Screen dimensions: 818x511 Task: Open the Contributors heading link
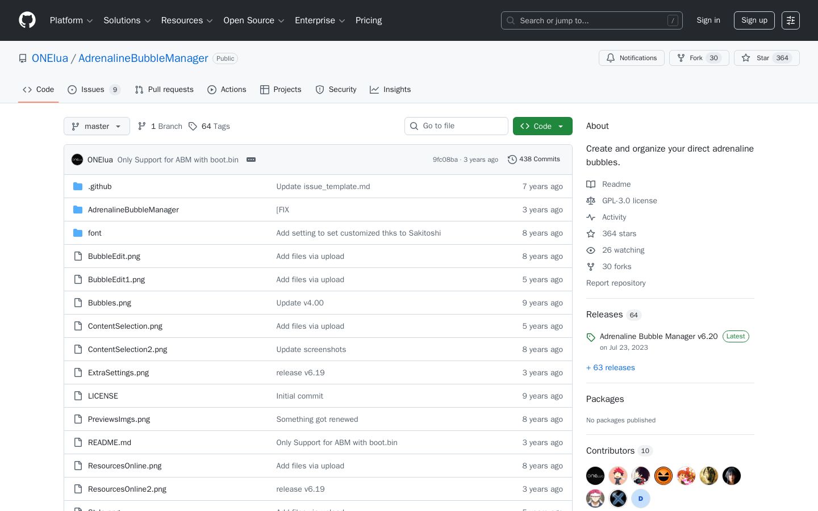[x=619, y=451]
